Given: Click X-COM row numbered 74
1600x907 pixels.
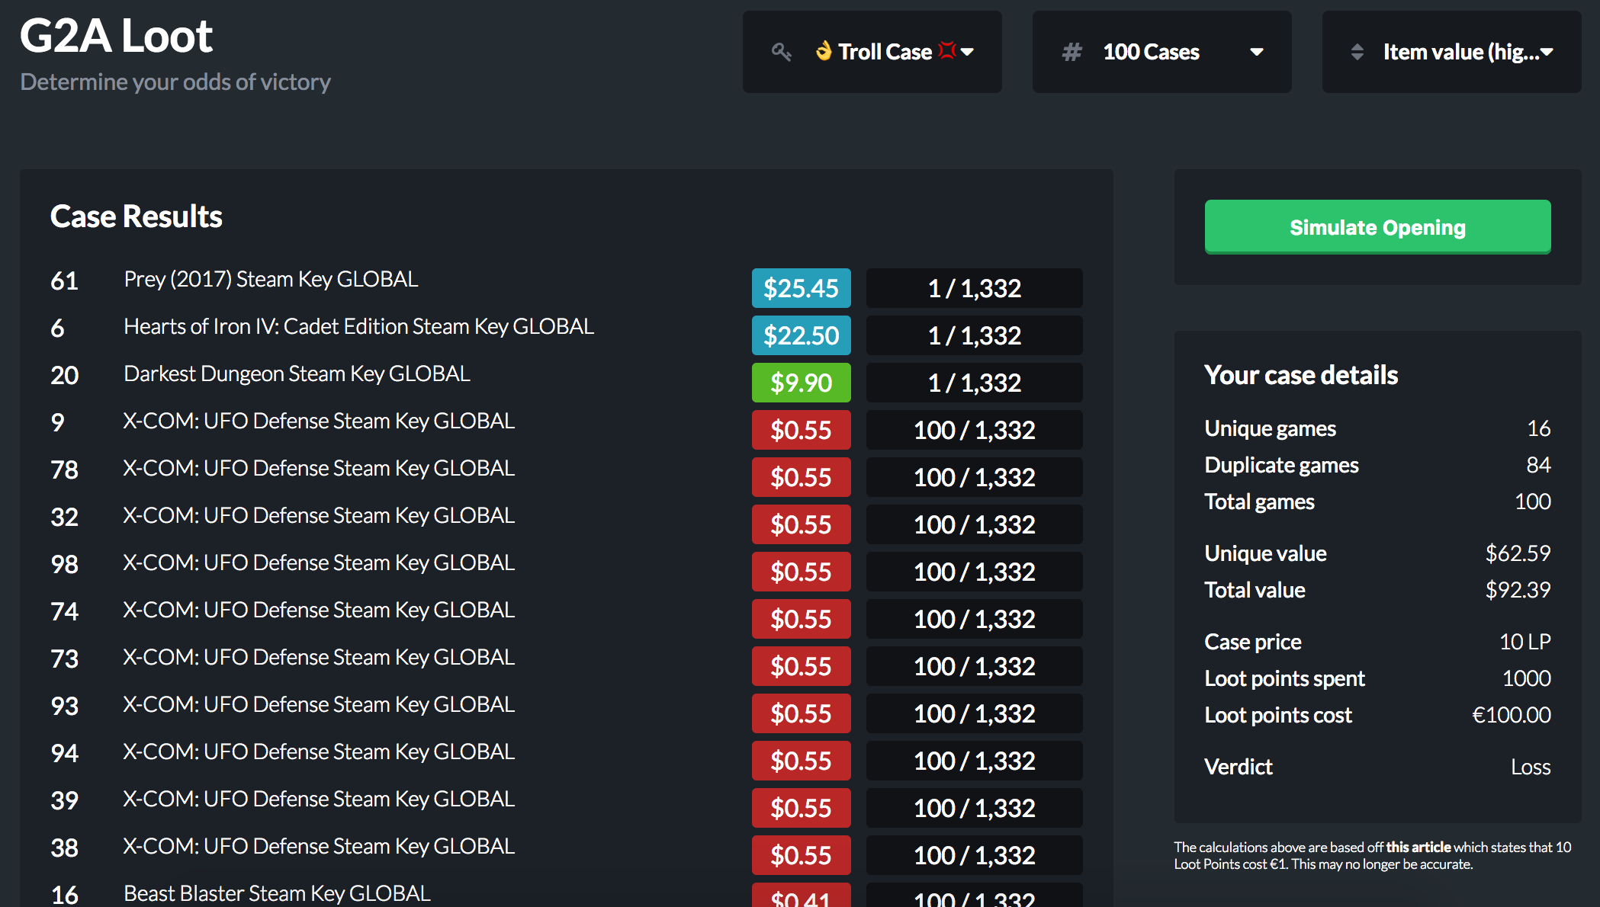Looking at the screenshot, I should pos(566,618).
